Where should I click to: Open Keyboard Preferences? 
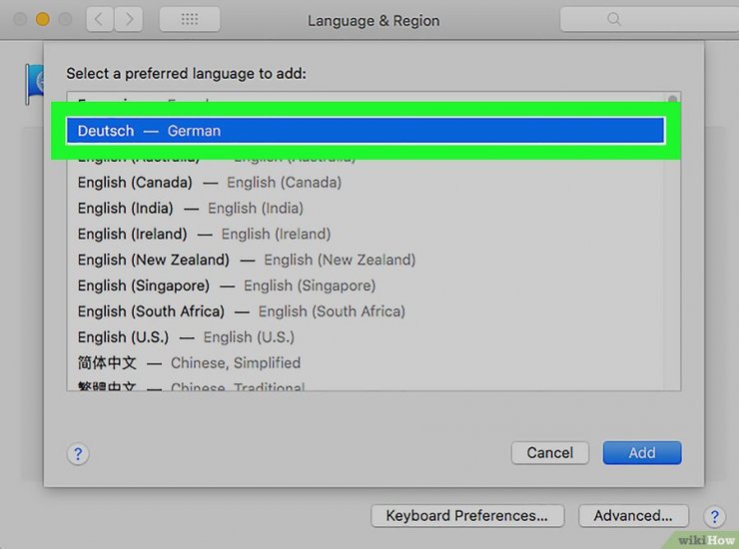pos(467,515)
